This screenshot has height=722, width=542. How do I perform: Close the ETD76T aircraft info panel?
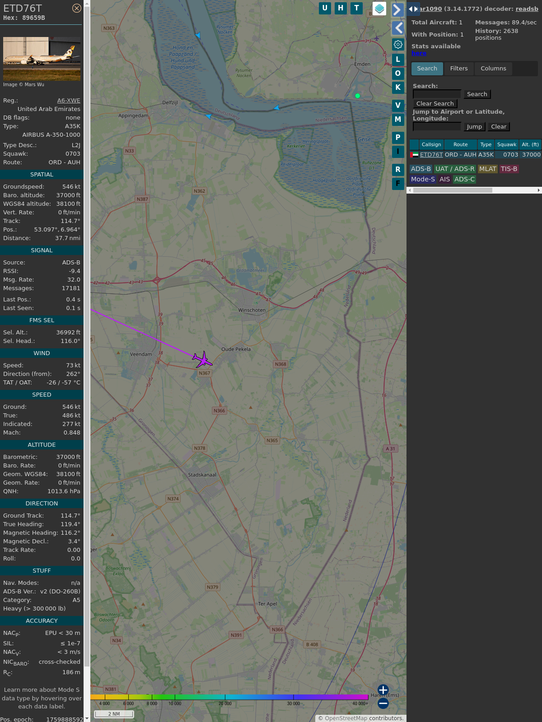pos(77,8)
